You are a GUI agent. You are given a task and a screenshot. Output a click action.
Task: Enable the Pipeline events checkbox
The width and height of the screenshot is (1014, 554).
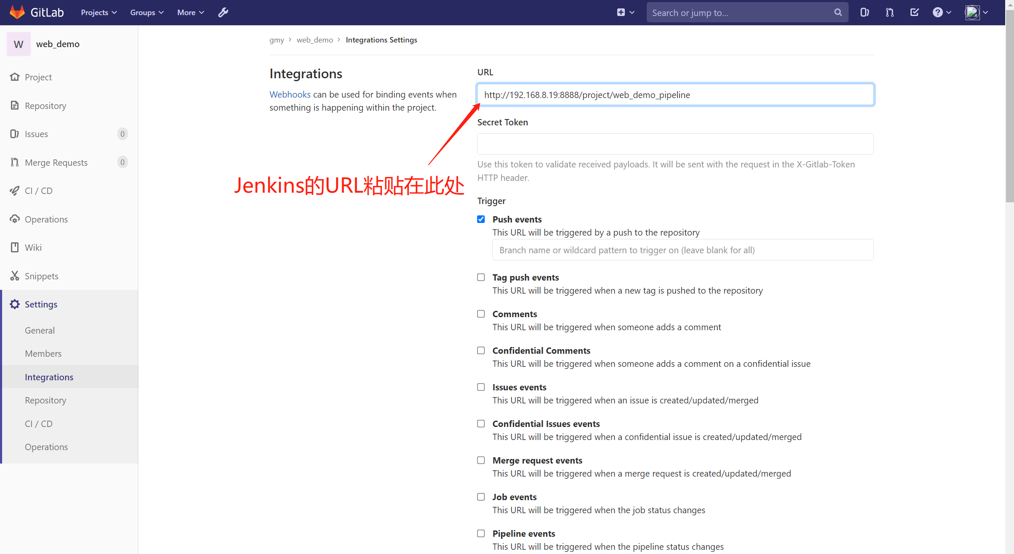[481, 533]
